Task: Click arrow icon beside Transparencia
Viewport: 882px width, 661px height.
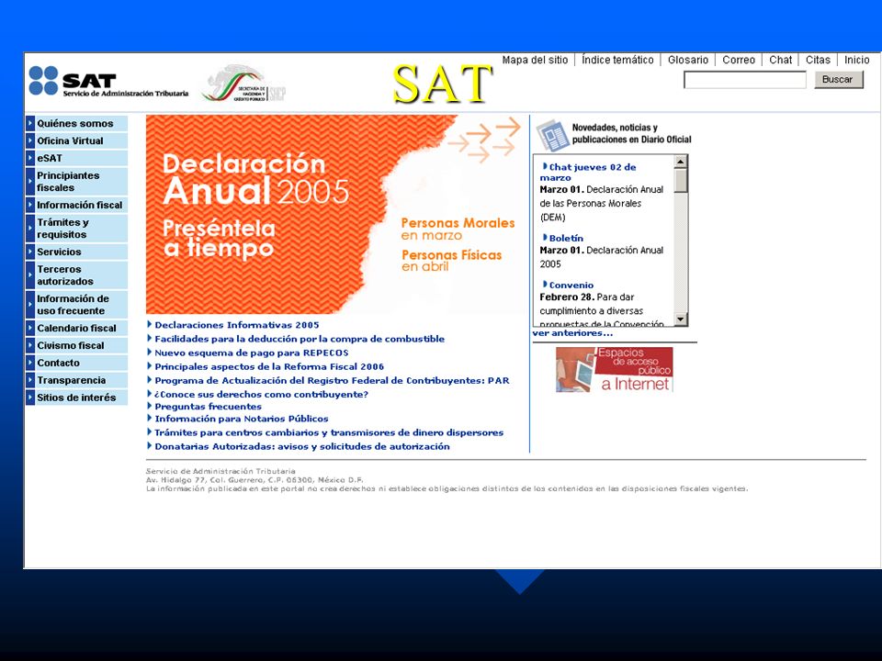Action: point(30,380)
